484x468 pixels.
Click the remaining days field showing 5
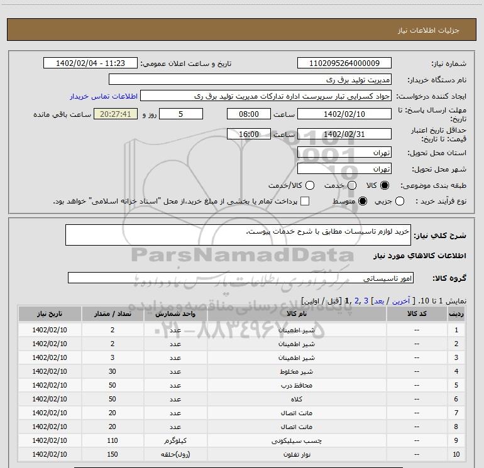pos(181,114)
